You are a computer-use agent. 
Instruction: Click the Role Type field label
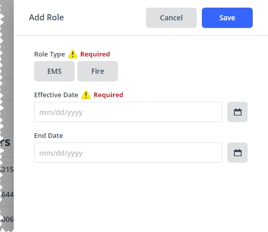[49, 54]
